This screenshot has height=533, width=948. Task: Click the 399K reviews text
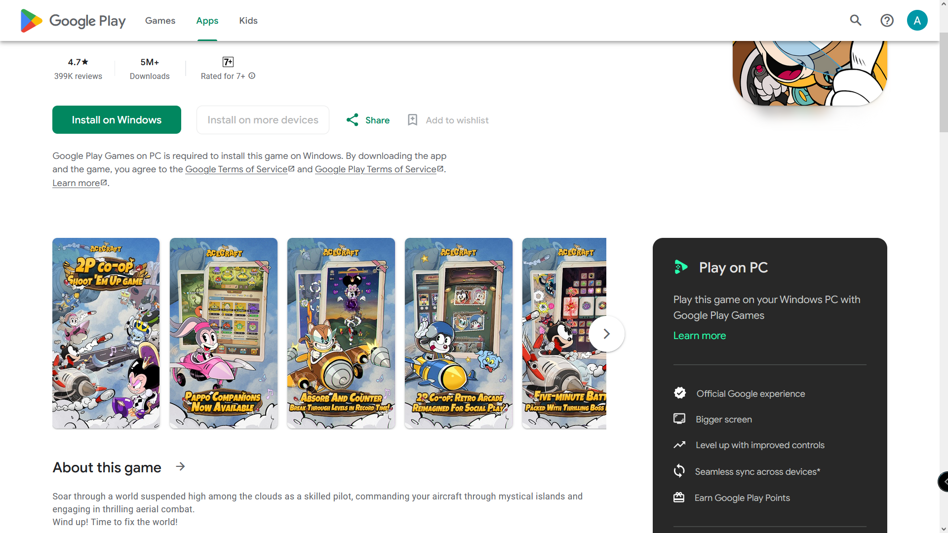point(78,76)
